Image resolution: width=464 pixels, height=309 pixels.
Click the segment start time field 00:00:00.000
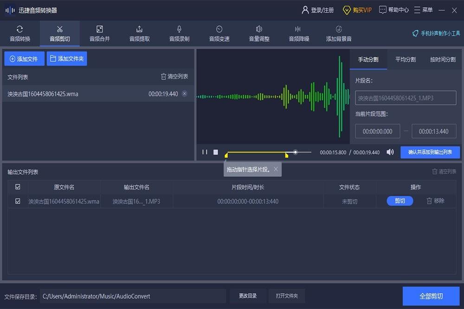click(378, 131)
